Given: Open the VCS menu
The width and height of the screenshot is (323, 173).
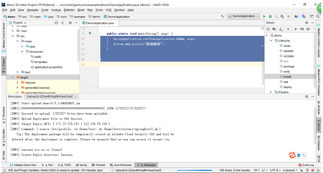Looking at the screenshot, I should (x=108, y=10).
